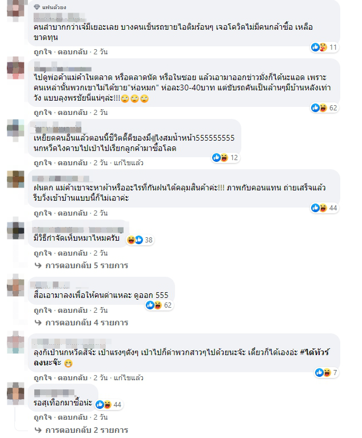Reply to the comment with 555555555
Image resolution: width=362 pixels, height=438 pixels.
point(73,163)
